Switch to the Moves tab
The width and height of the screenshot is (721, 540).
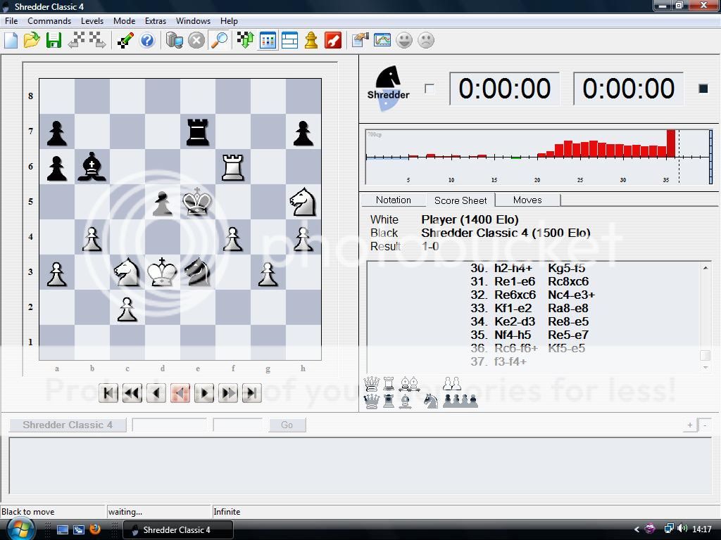[x=527, y=200]
